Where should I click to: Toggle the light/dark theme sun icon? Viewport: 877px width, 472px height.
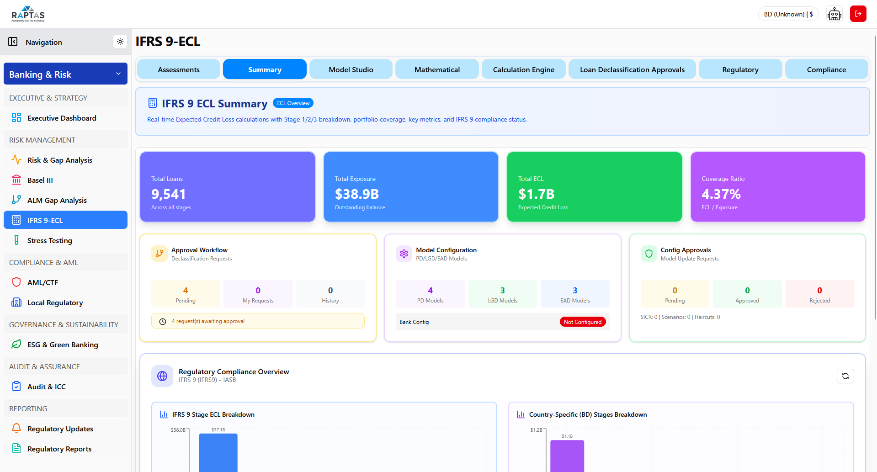120,42
